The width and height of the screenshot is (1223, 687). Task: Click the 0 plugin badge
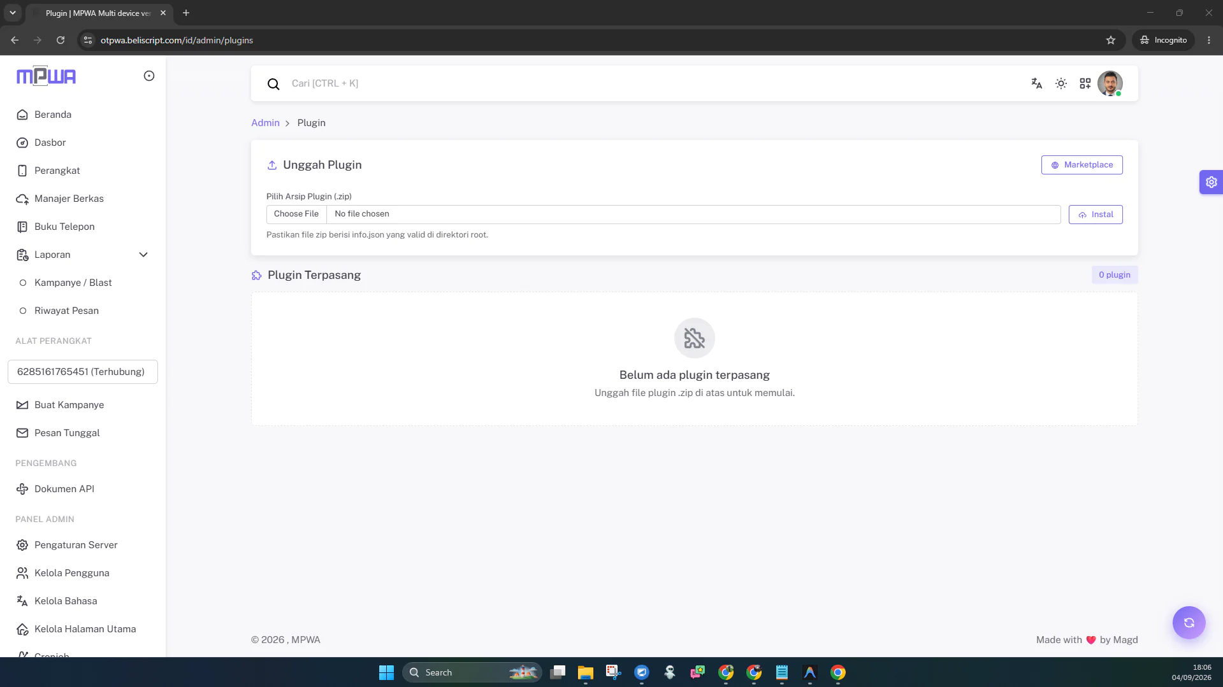[x=1114, y=275]
